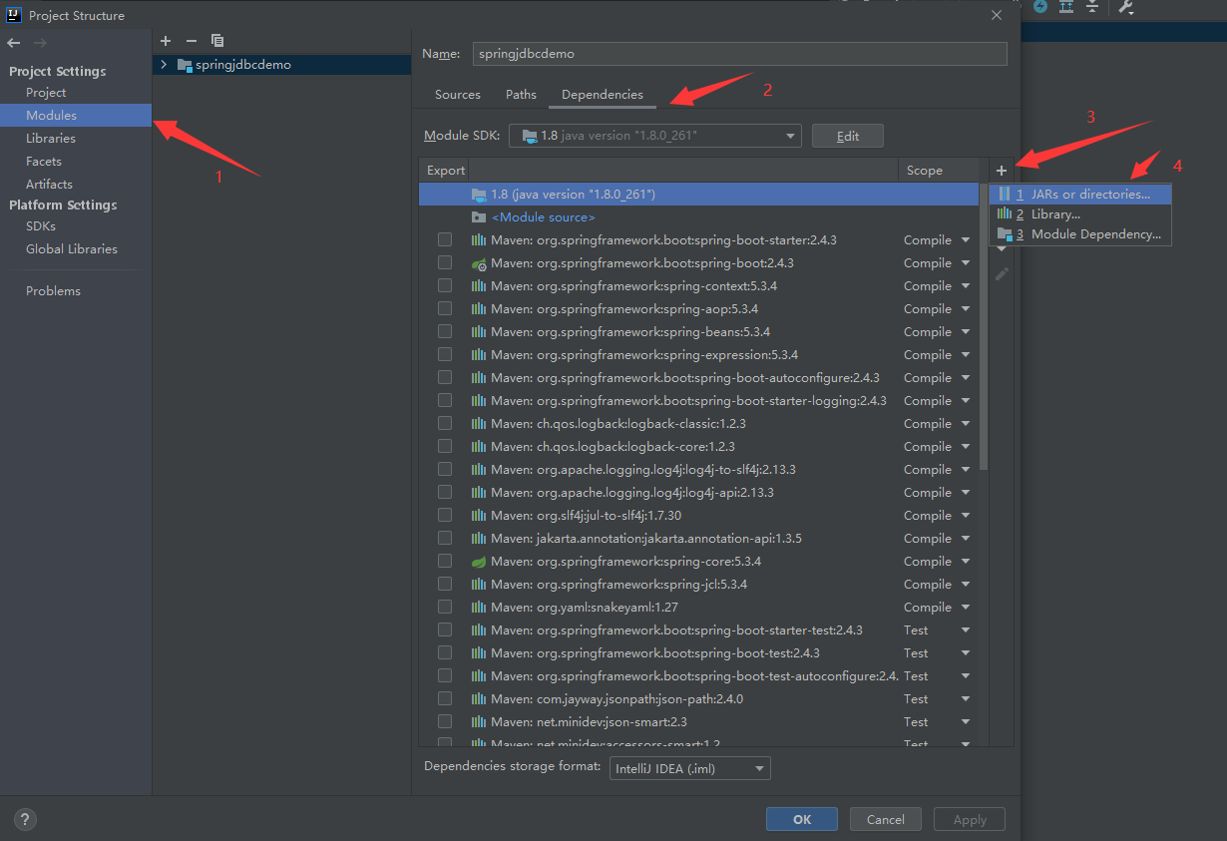Open the Module SDK dropdown
Viewport: 1227px width, 841px height.
click(655, 136)
